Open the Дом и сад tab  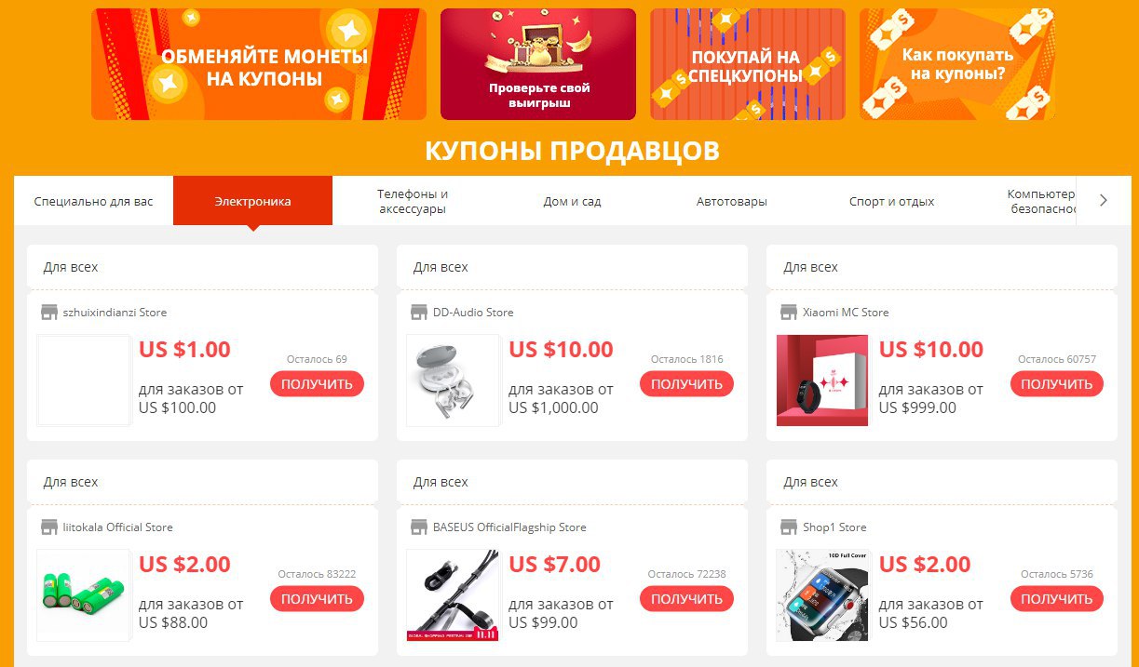(x=572, y=201)
